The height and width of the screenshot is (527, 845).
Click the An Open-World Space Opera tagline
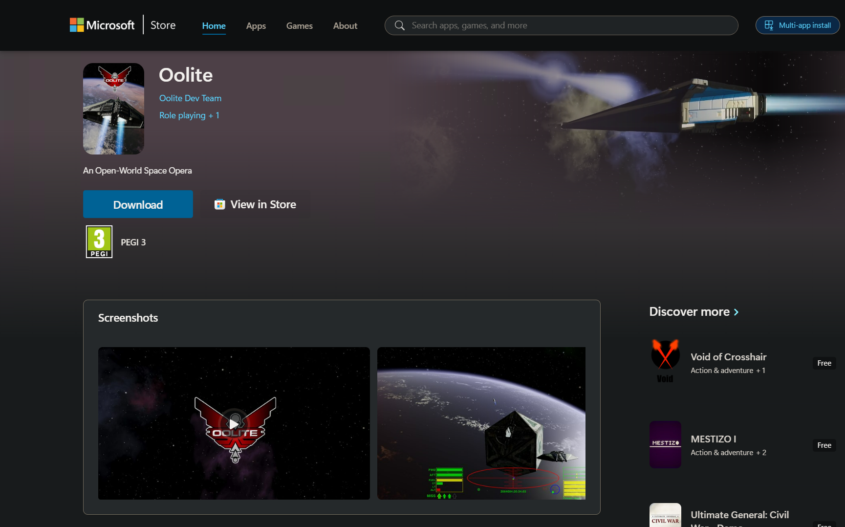(137, 171)
